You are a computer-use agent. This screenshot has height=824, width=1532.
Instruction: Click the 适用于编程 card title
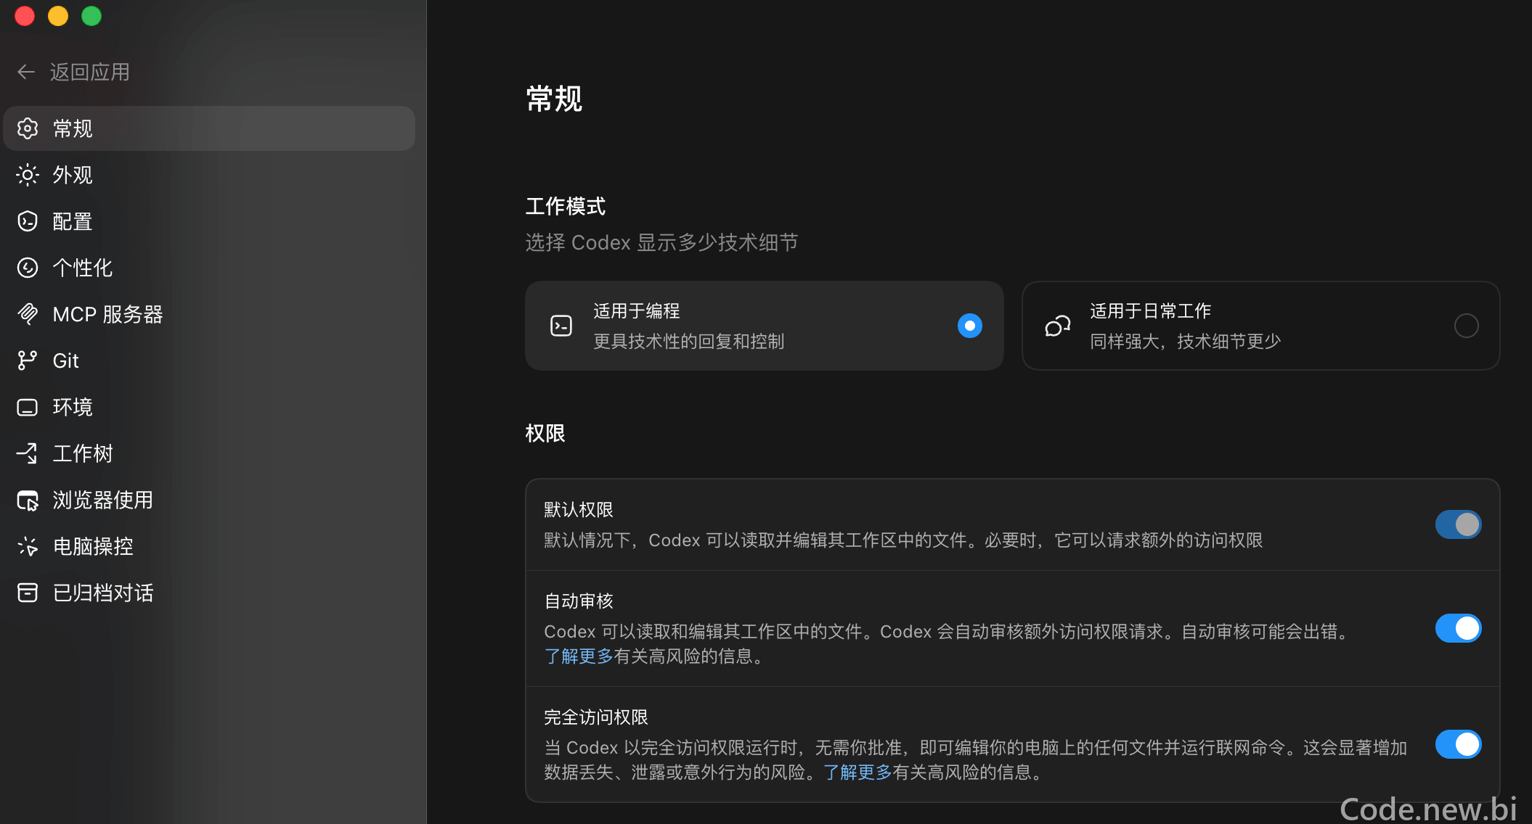pyautogui.click(x=637, y=311)
